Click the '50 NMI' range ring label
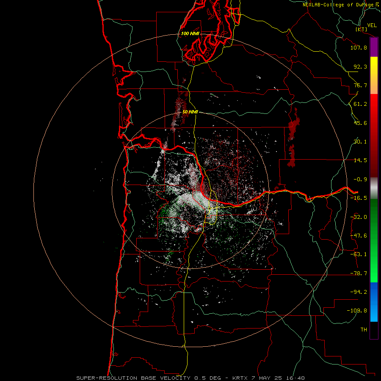 click(190, 112)
